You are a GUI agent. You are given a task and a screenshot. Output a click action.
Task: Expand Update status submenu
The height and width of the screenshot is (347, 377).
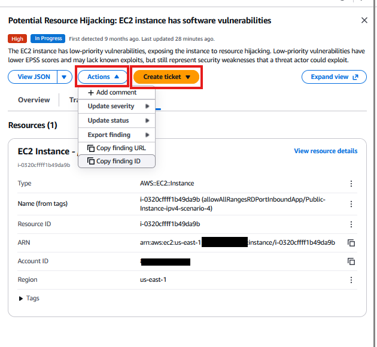pyautogui.click(x=116, y=121)
